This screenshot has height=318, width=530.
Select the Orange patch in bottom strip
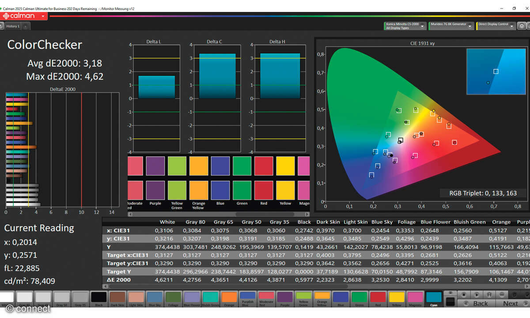(229, 298)
